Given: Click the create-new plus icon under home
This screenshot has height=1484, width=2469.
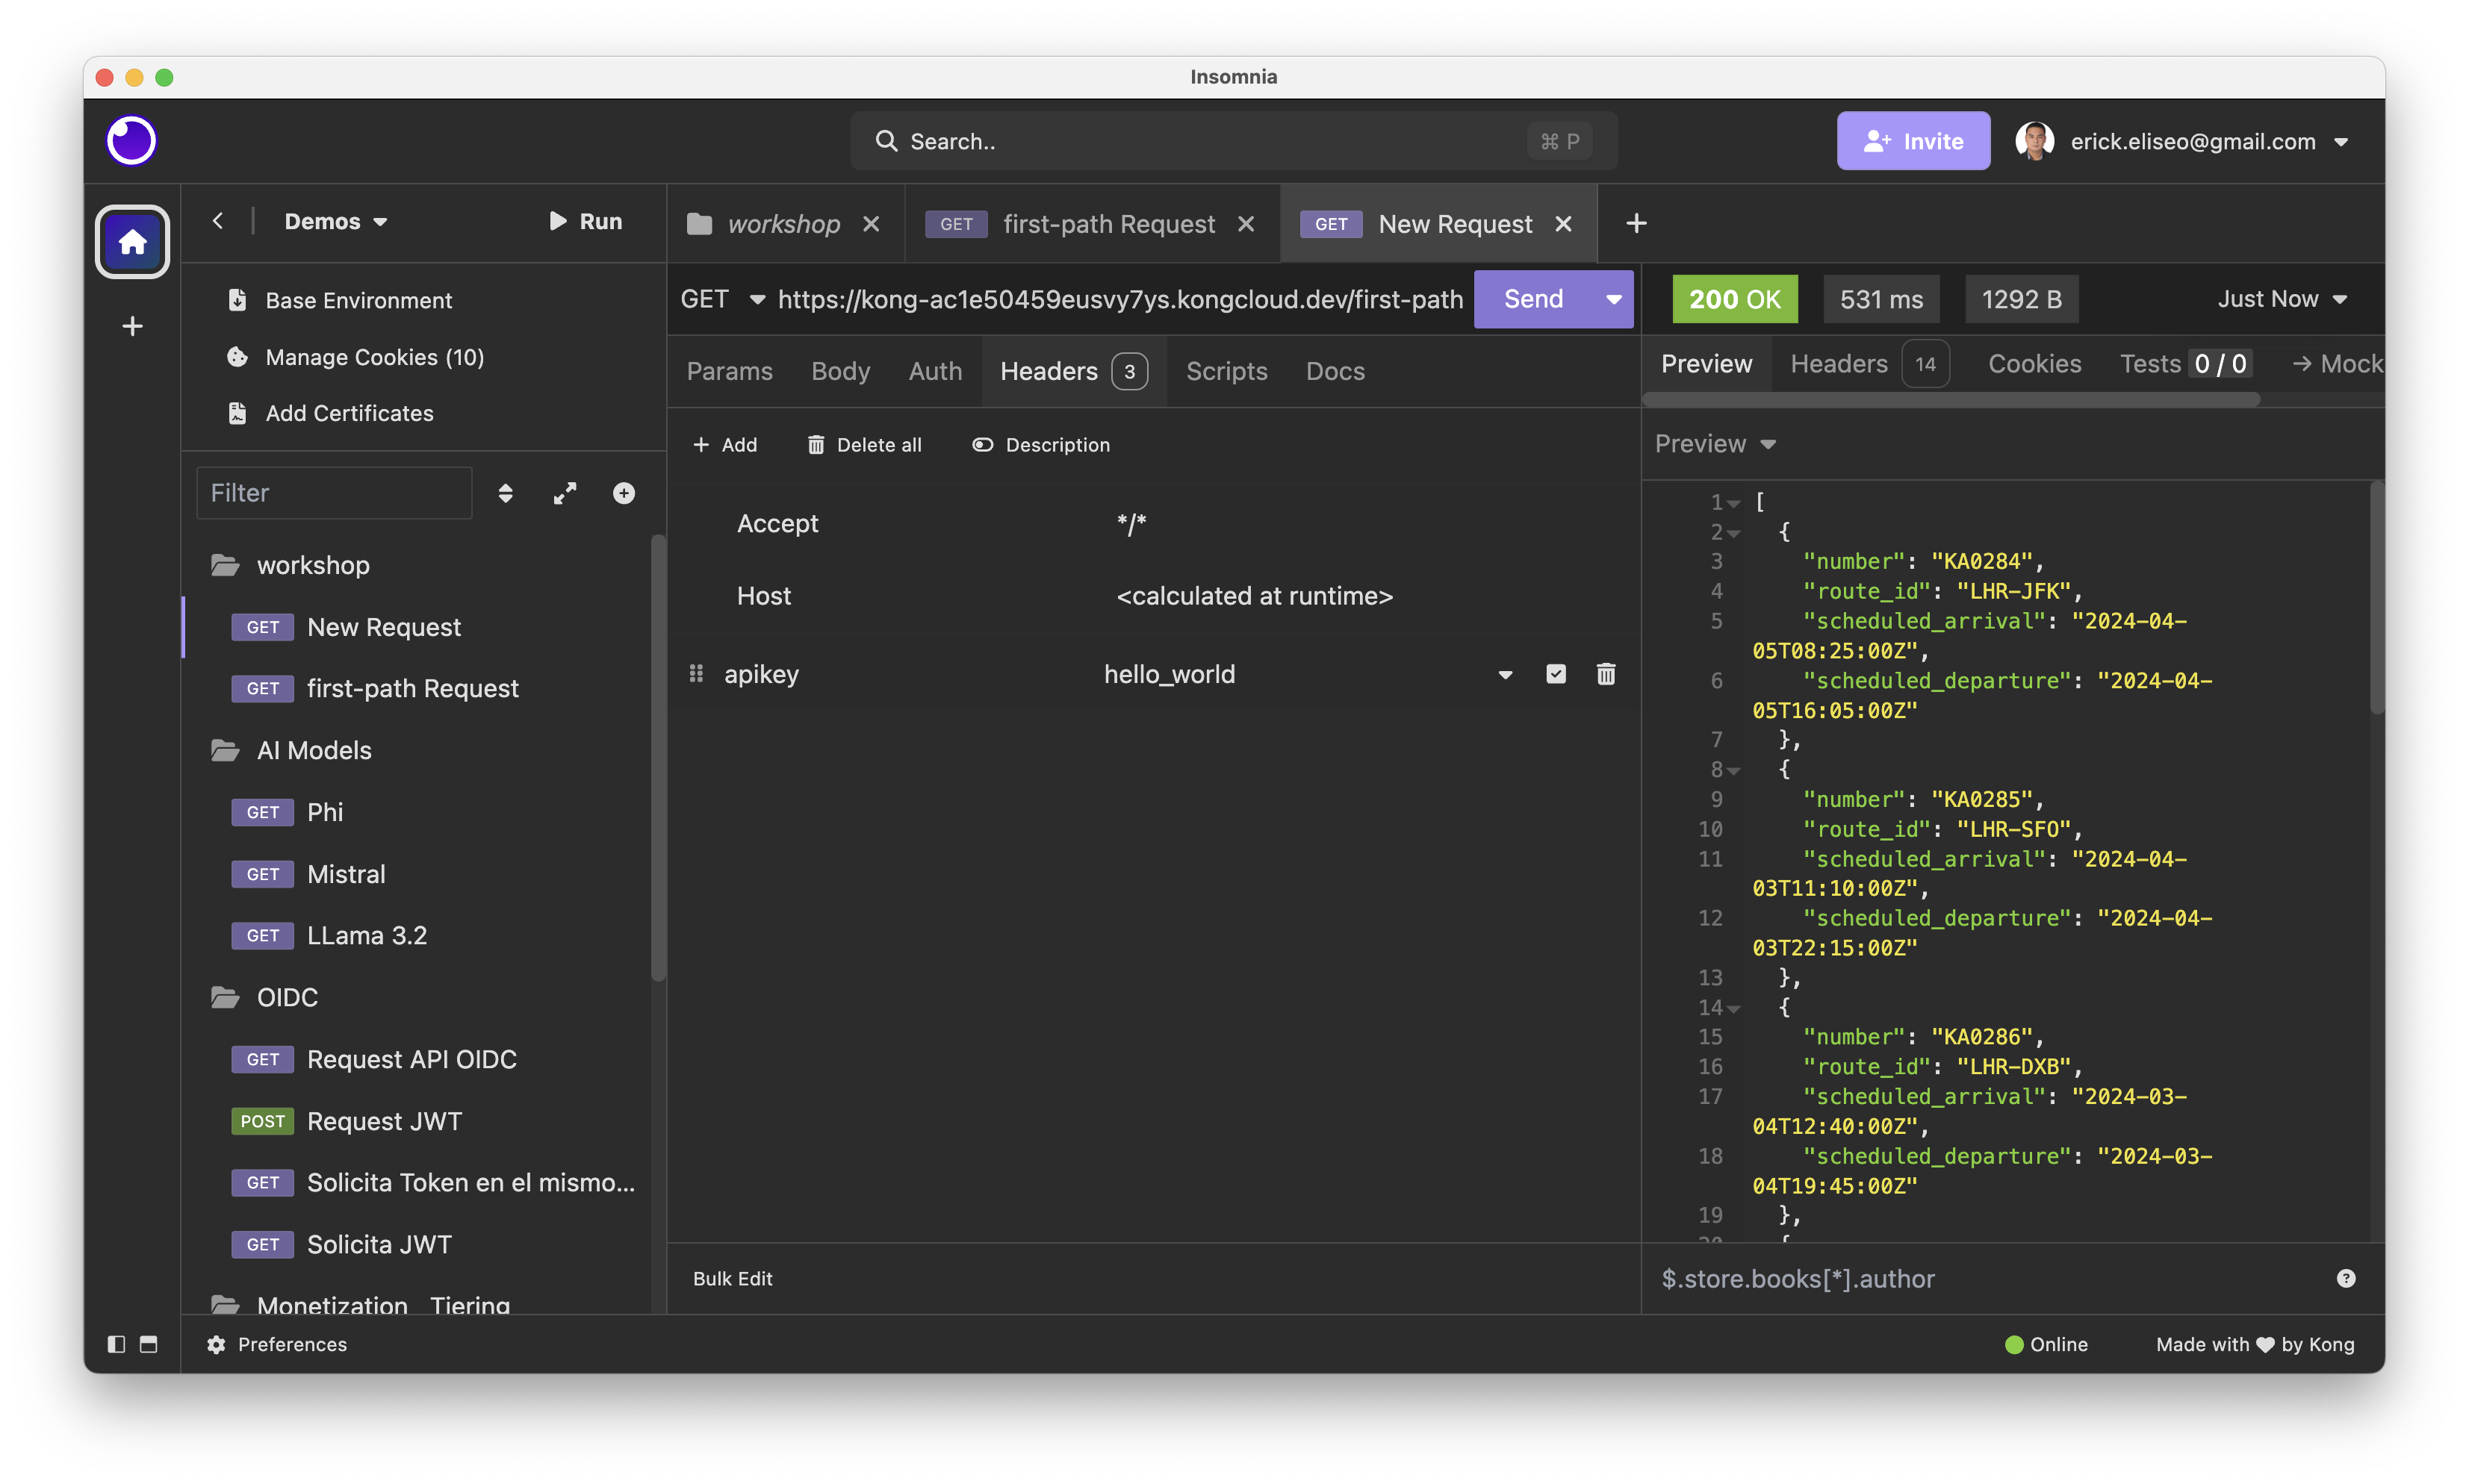Looking at the screenshot, I should click(132, 326).
